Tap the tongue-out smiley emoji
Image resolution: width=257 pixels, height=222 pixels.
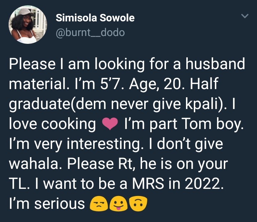click(118, 204)
